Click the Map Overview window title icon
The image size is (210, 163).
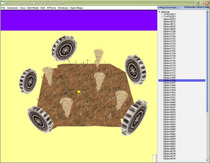(159, 8)
